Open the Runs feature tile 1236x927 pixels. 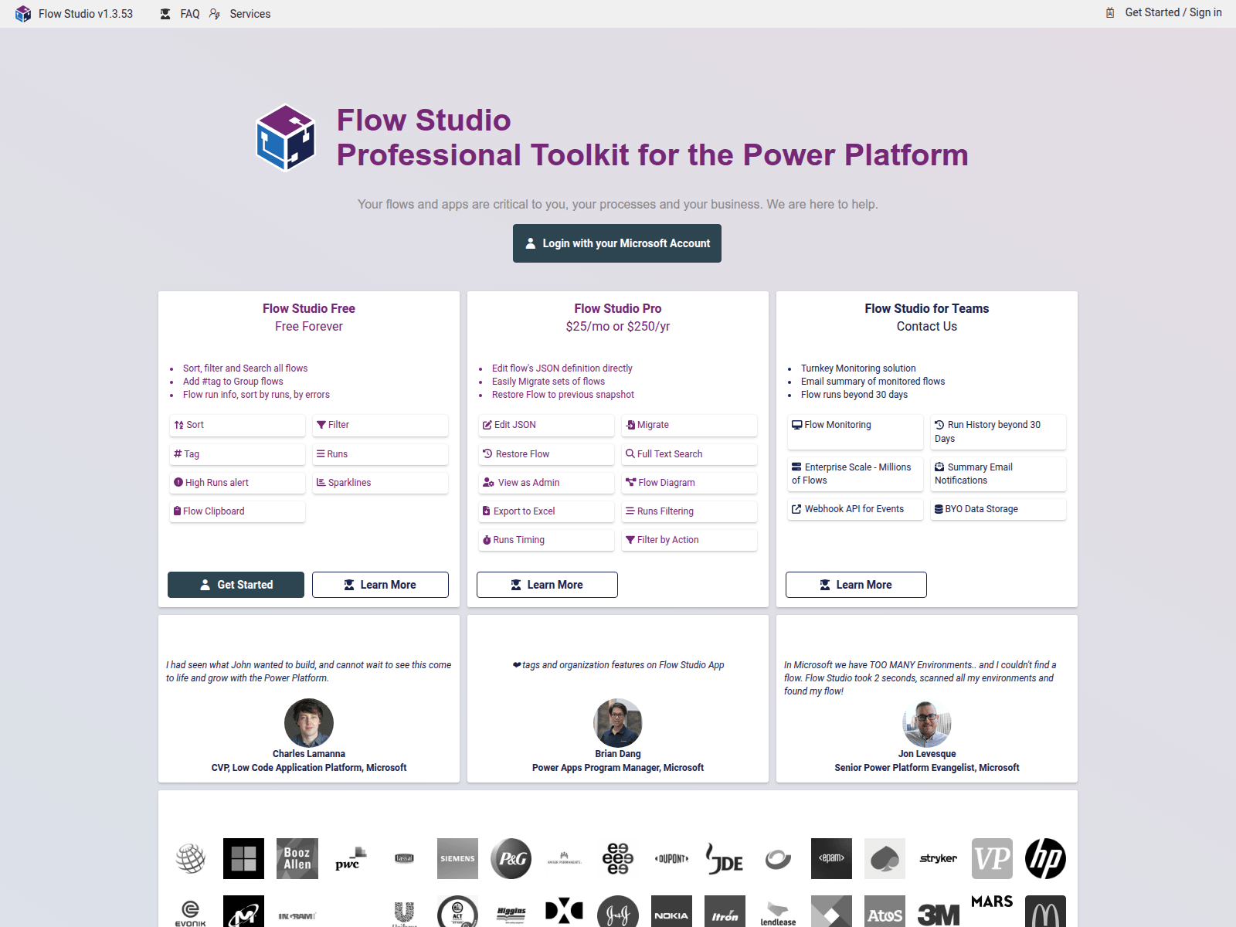[380, 454]
